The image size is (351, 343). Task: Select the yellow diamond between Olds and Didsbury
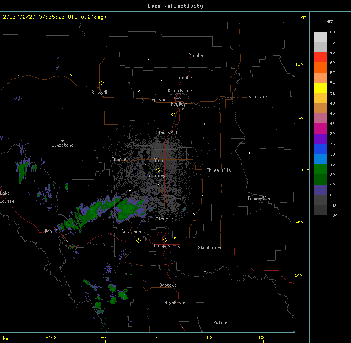click(x=158, y=170)
